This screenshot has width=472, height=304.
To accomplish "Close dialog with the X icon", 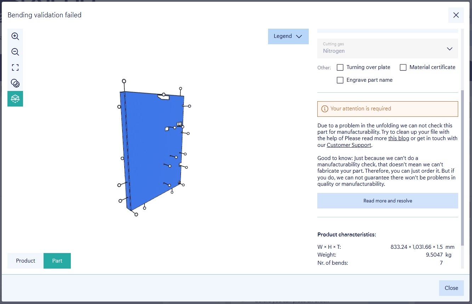I will (456, 15).
